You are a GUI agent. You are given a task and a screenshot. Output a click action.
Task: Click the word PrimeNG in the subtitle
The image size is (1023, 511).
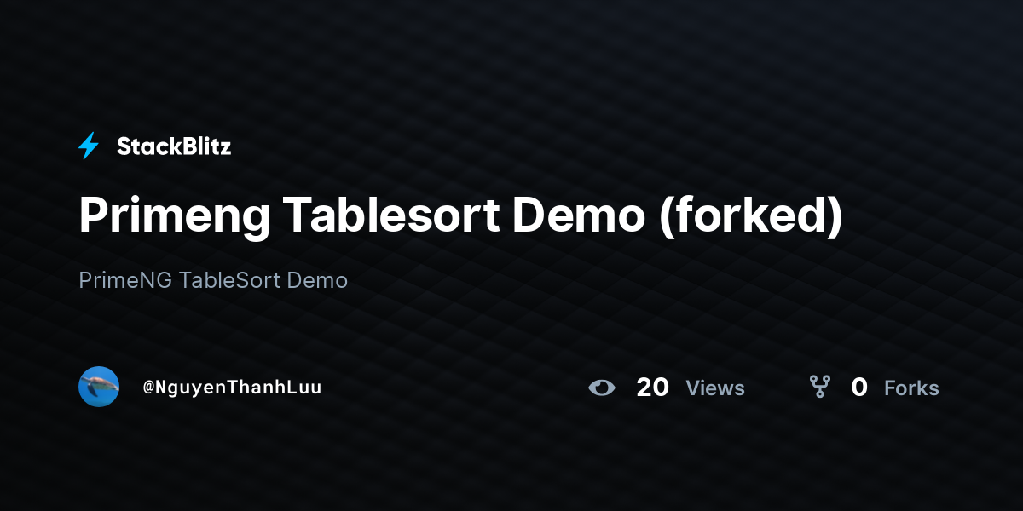[125, 280]
